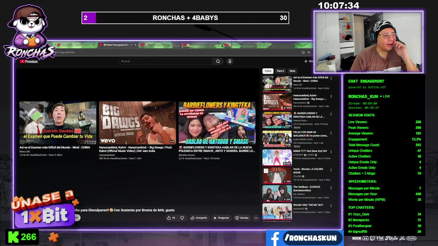438x246 pixels.
Task: Activate voice search microphone icon
Action: tap(230, 61)
